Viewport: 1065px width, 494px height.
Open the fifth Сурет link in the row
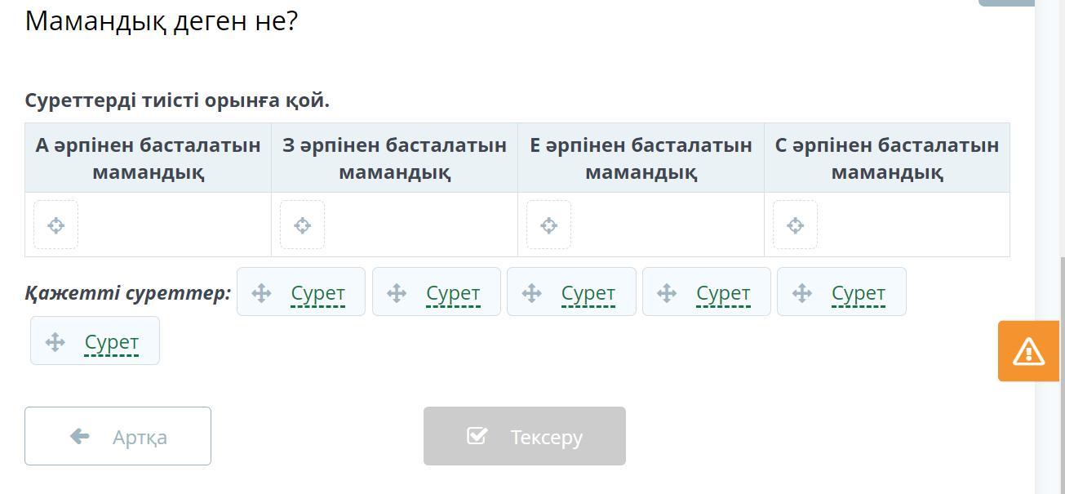pyautogui.click(x=858, y=293)
